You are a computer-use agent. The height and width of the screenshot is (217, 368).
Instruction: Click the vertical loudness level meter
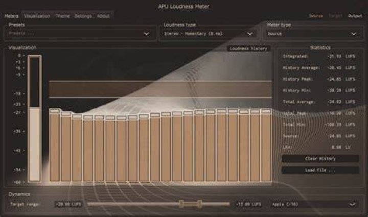pyautogui.click(x=35, y=118)
